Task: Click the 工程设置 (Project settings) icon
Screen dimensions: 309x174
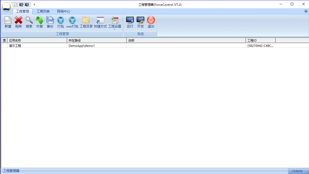Action: (x=115, y=20)
